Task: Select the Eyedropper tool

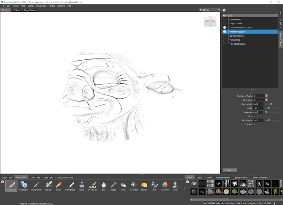Action: [36, 186]
